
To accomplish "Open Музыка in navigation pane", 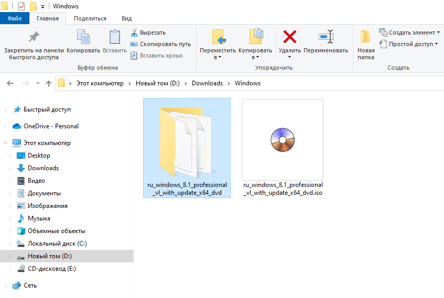I will (x=39, y=218).
